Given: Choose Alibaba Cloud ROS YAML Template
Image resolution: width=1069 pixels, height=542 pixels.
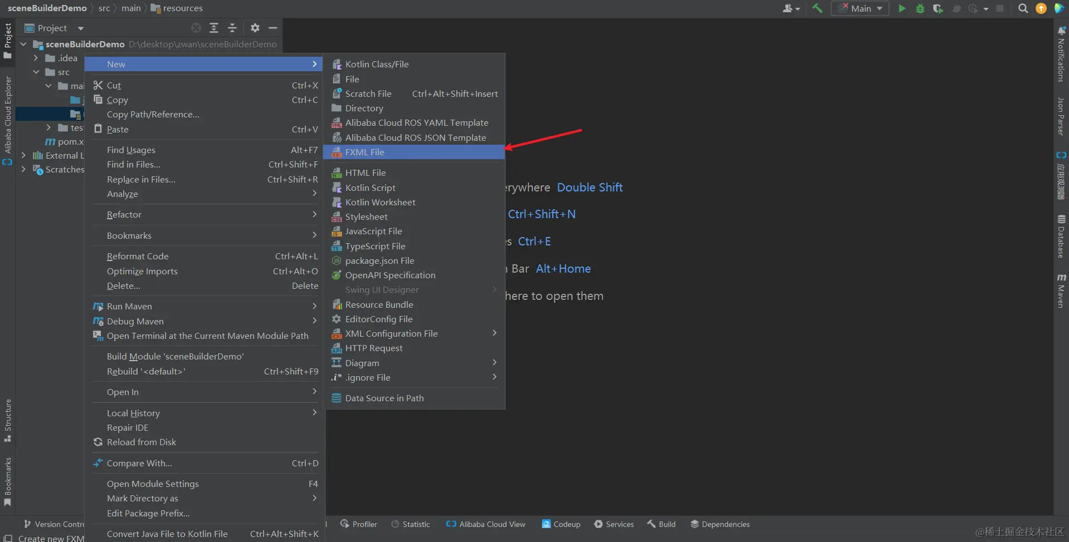Looking at the screenshot, I should pos(414,122).
